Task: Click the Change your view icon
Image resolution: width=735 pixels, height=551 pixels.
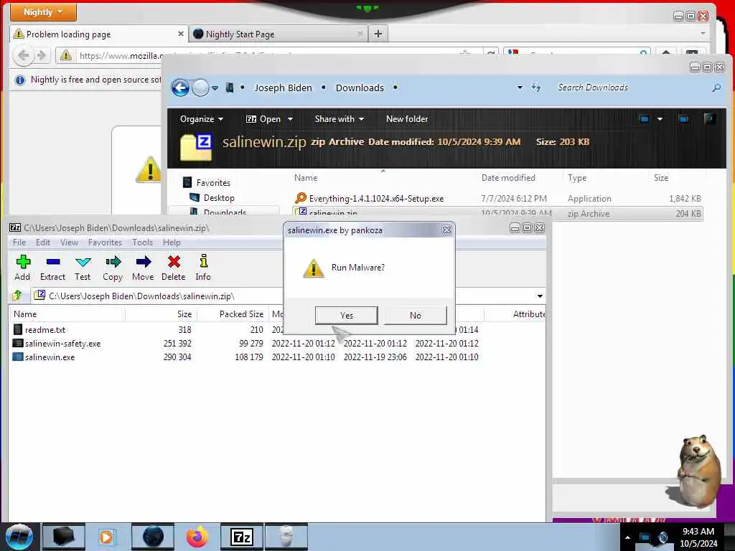Action: tap(644, 119)
